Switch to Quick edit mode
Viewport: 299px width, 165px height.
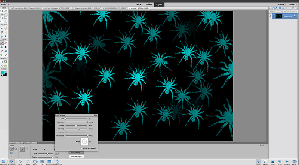pyautogui.click(x=138, y=4)
